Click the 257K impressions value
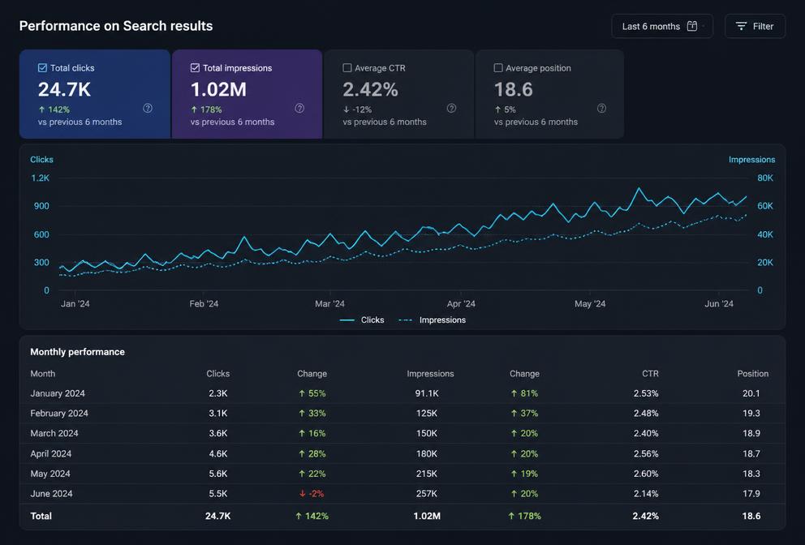 (427, 494)
